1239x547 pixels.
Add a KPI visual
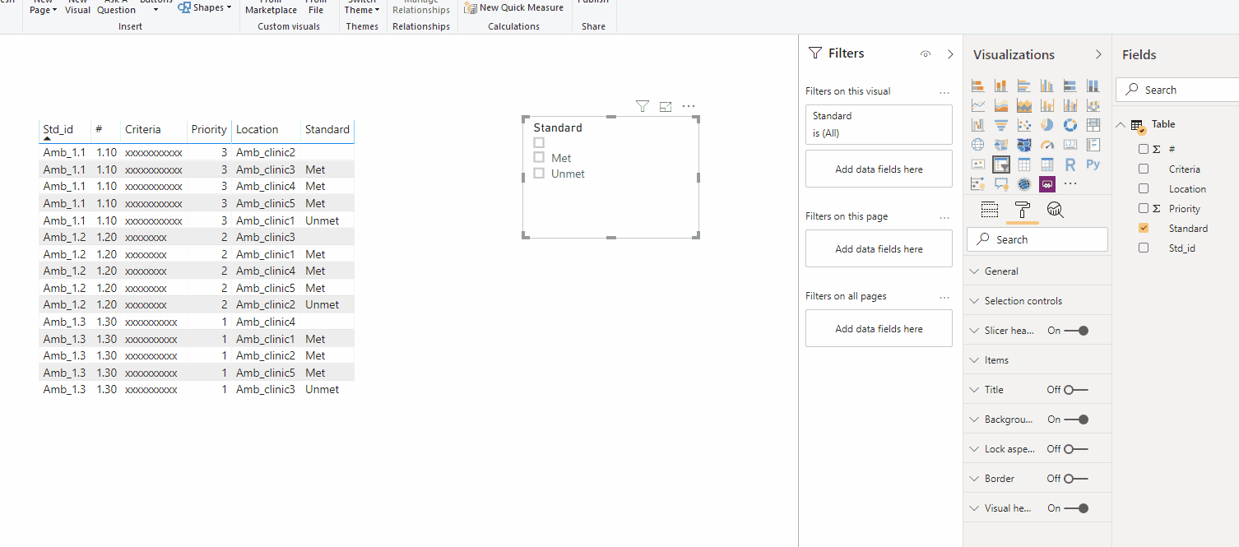(978, 165)
